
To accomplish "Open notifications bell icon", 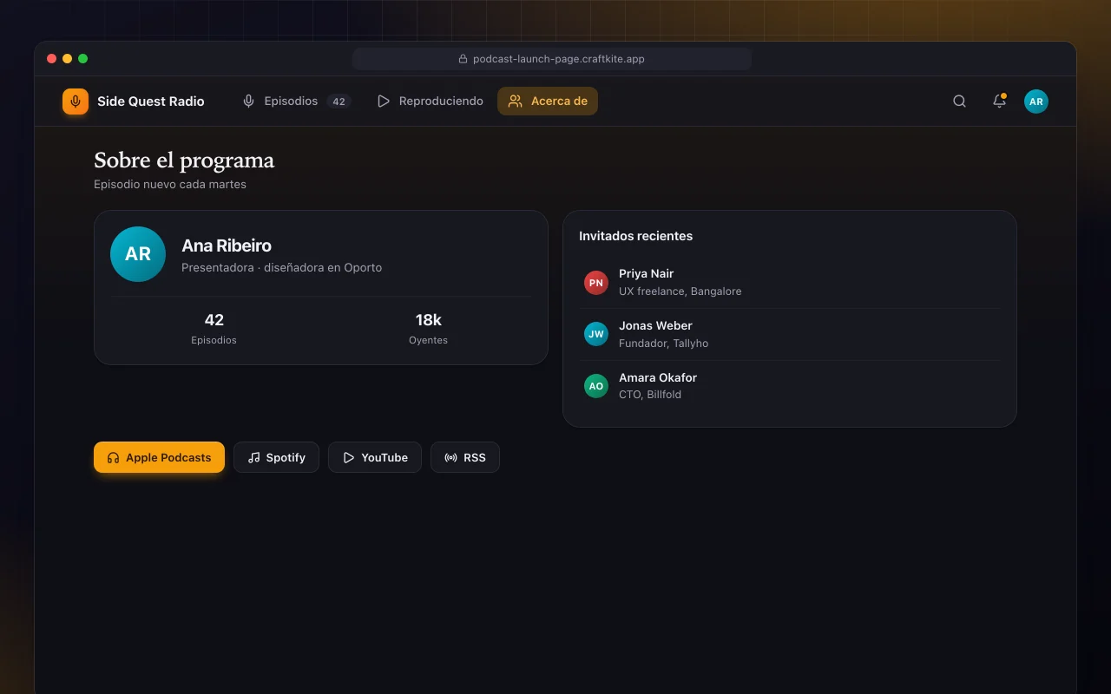I will pos(999,101).
